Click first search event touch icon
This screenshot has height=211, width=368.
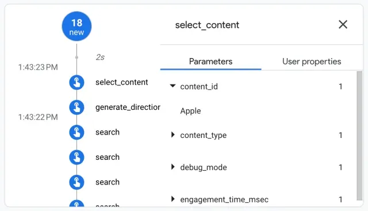(76, 132)
